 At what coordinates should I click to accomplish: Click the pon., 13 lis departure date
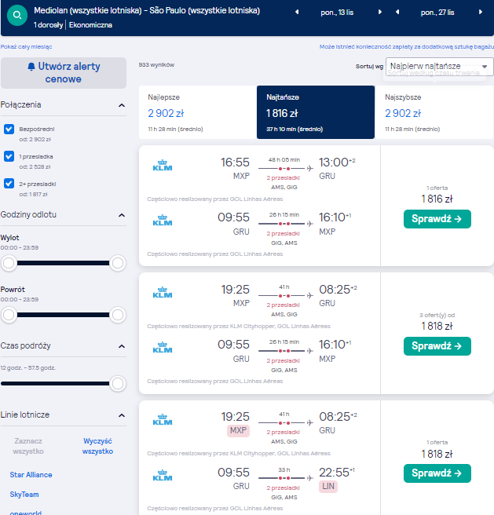[337, 13]
